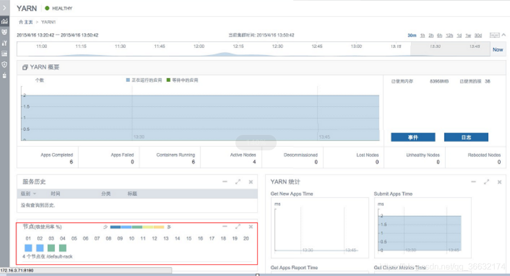Open the mask icon in sidebar
This screenshot has width=510, height=276.
tap(5, 32)
